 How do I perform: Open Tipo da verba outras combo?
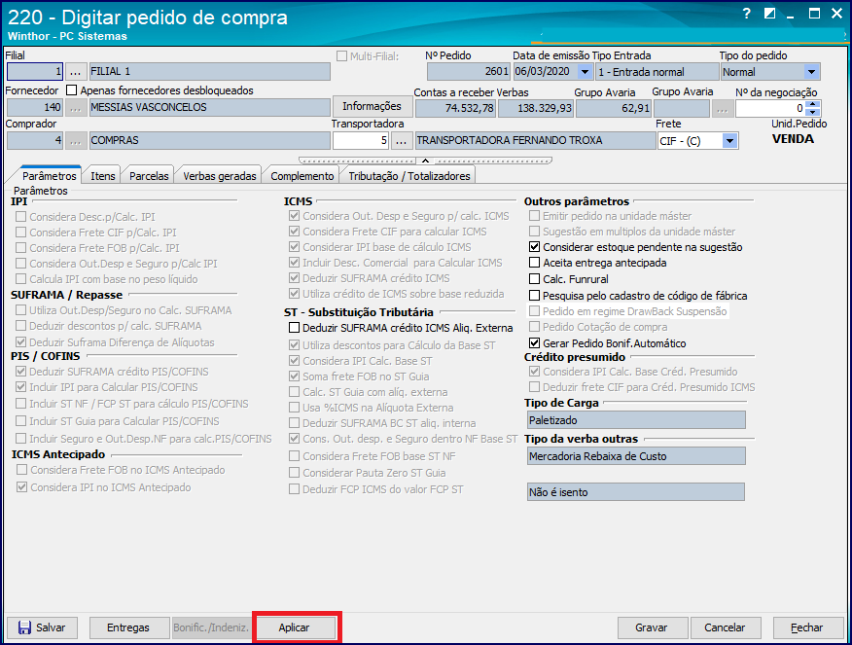(636, 456)
